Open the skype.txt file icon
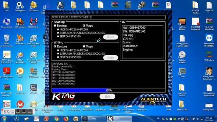Screen dimensions: 217x122 click(209, 6)
